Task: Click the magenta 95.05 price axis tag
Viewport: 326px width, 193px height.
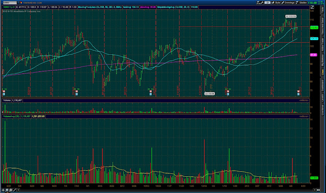Action: (x=314, y=55)
